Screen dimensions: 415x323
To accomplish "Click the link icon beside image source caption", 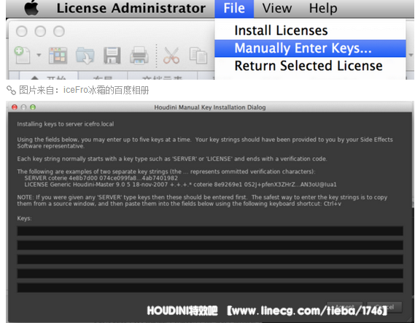I will click(x=11, y=90).
